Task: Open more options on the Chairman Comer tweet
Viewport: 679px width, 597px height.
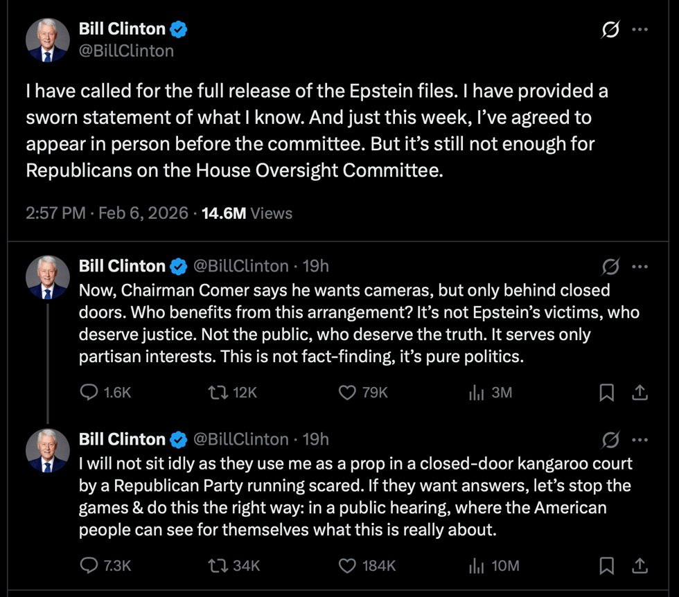Action: coord(641,267)
